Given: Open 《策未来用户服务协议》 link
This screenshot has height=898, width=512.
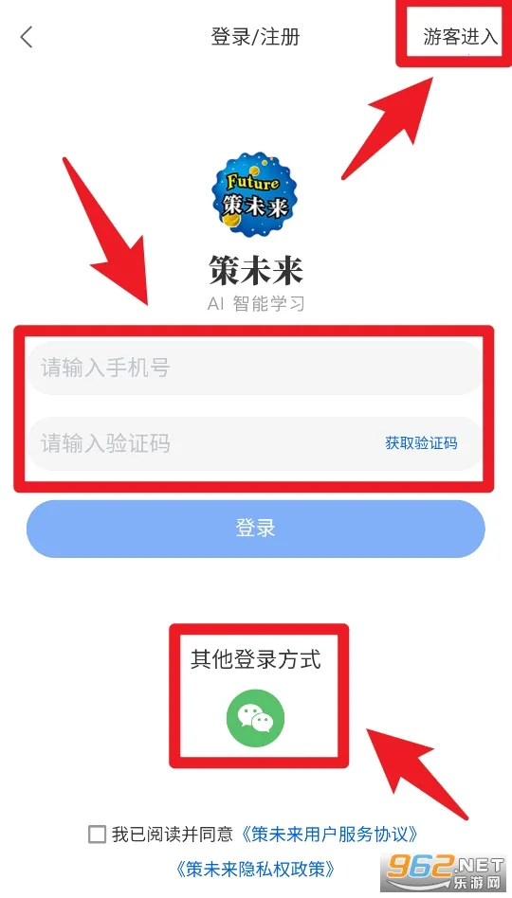Looking at the screenshot, I should [x=328, y=834].
